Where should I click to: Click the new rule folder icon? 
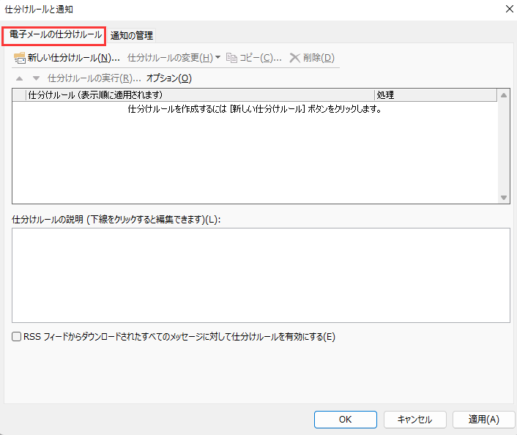tap(20, 58)
